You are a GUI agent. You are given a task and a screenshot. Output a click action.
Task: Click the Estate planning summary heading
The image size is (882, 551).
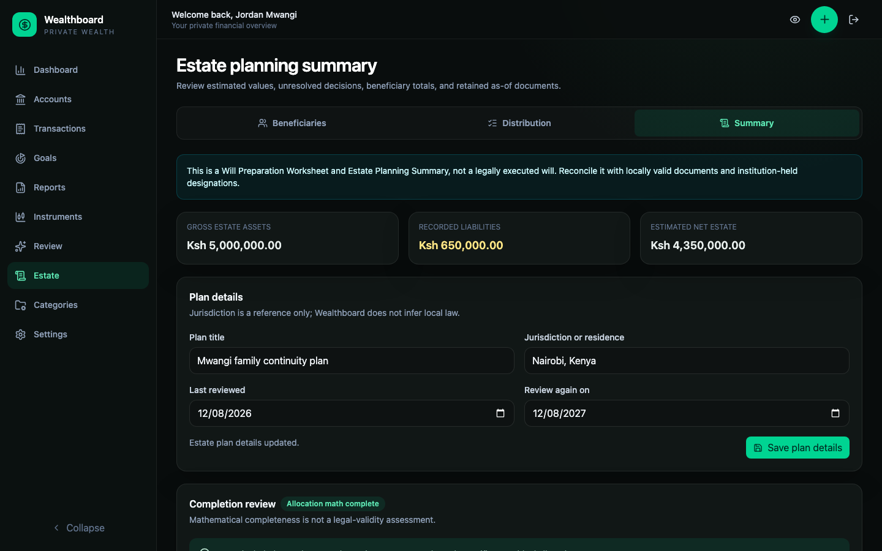pos(276,66)
